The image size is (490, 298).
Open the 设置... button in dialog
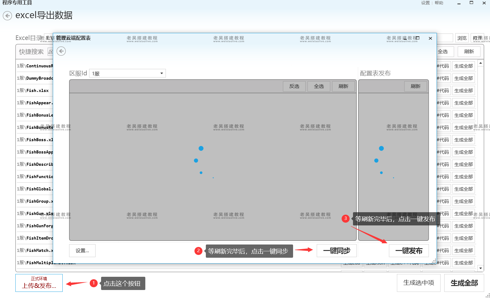pyautogui.click(x=82, y=251)
